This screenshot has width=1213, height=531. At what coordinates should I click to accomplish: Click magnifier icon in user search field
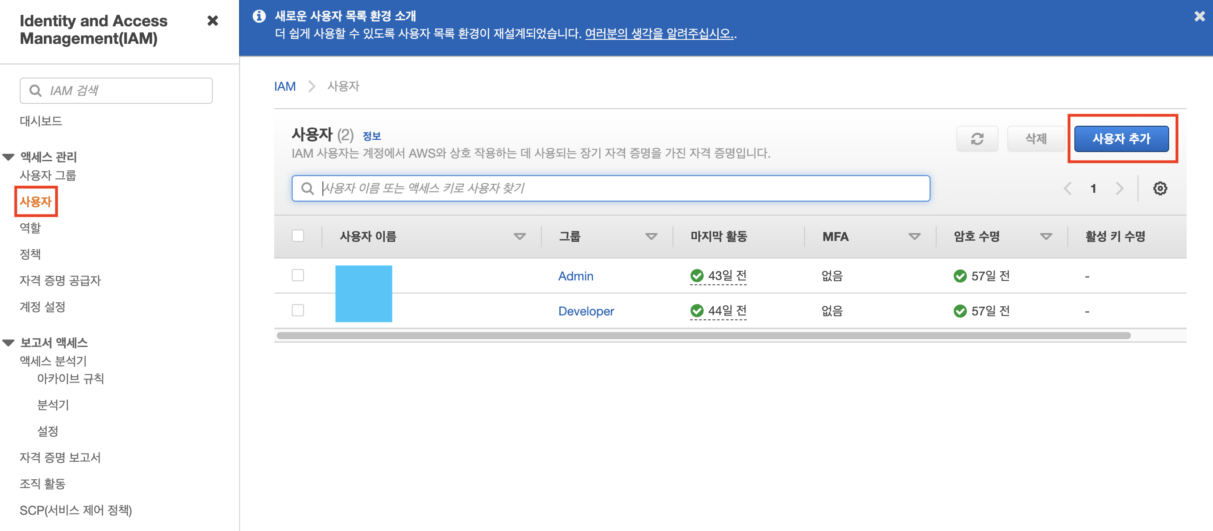(x=308, y=188)
